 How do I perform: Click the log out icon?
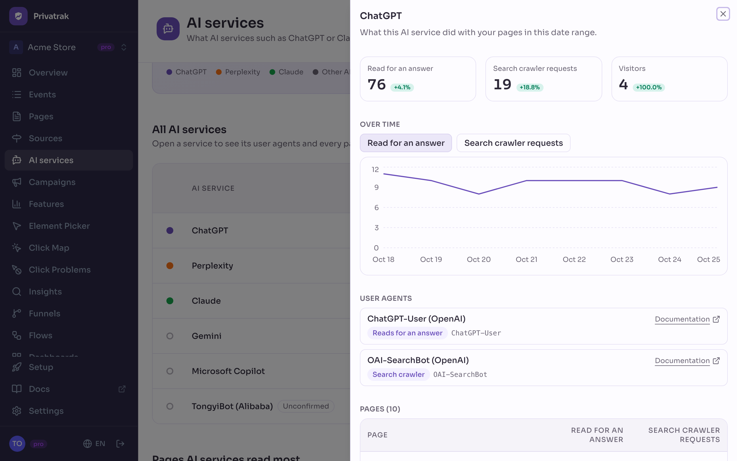[x=120, y=444]
